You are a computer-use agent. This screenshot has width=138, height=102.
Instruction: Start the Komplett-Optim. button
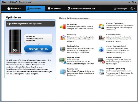click(x=38, y=49)
